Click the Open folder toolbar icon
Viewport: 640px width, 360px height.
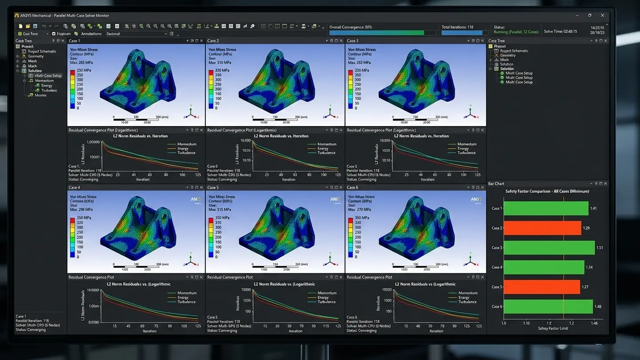[x=28, y=26]
